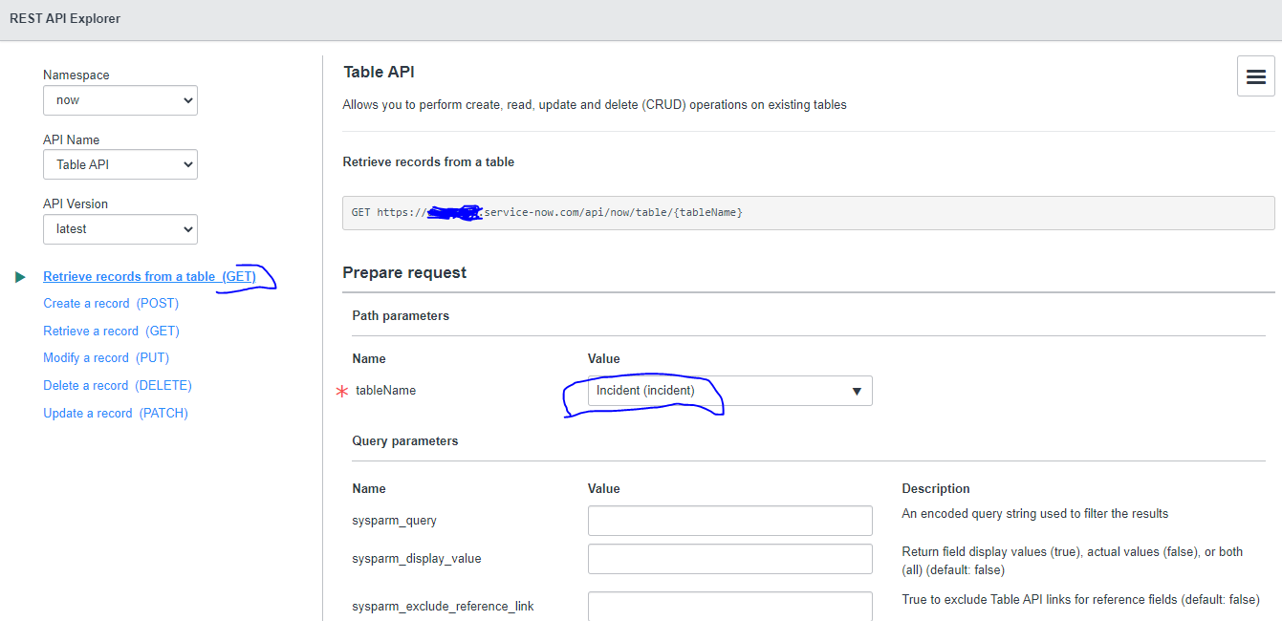The image size is (1282, 621).
Task: Open the API Name dropdown
Action: click(x=120, y=164)
